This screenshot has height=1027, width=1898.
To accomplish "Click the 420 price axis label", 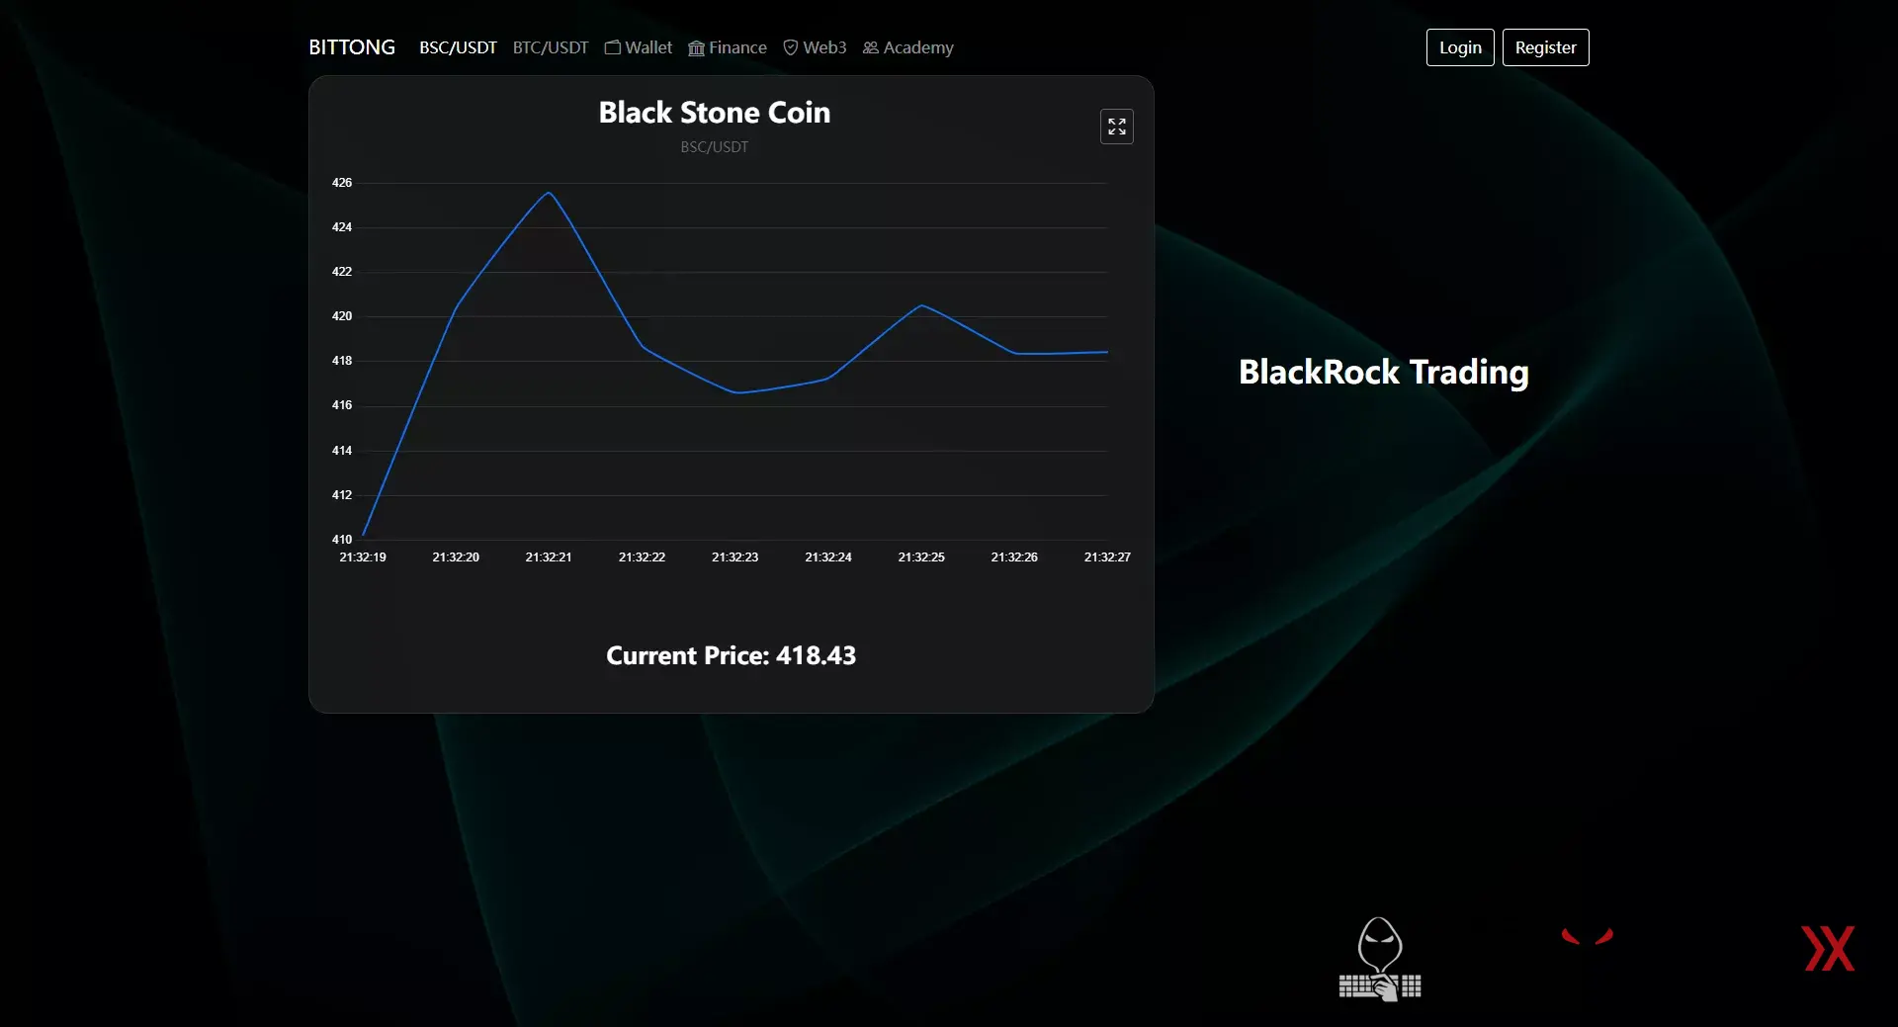I will pos(342,316).
